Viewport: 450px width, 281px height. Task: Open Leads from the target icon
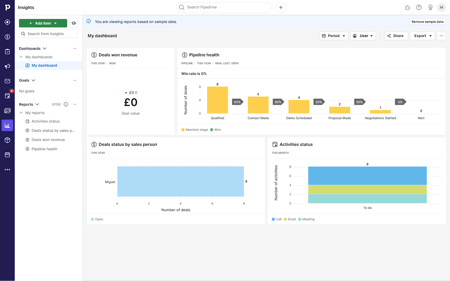click(7, 22)
